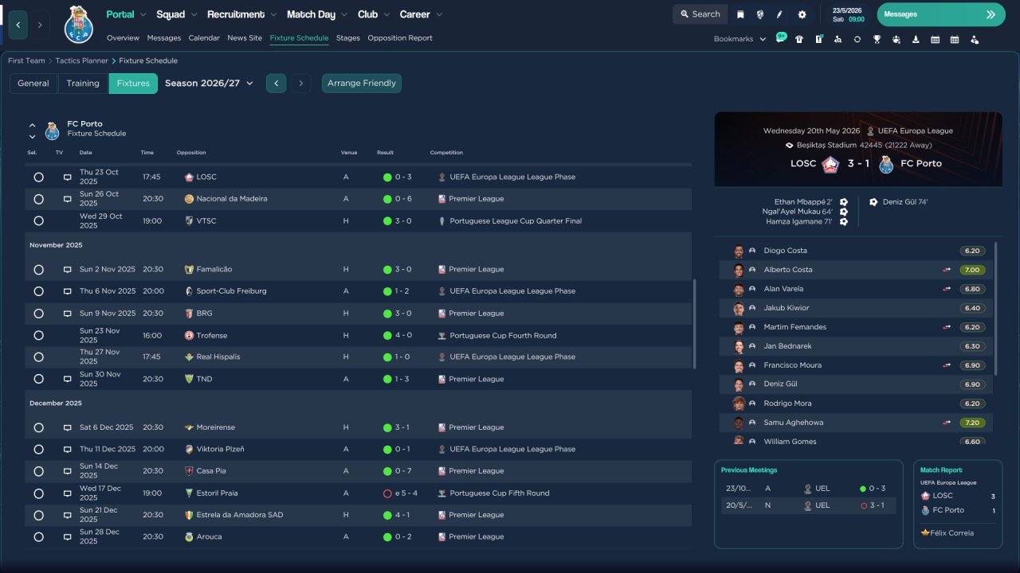Click the FC Porto club badge in header

(79, 24)
